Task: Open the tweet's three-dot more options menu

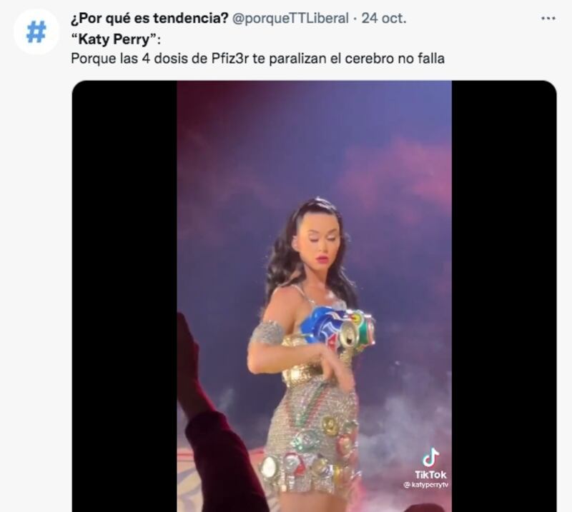Action: (x=548, y=19)
